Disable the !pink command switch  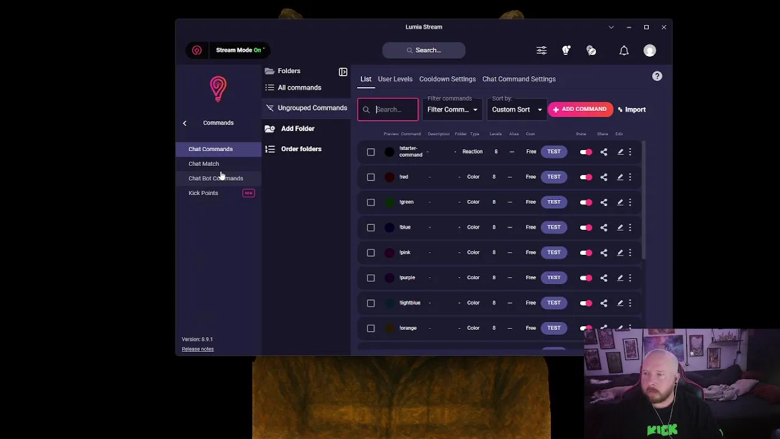click(x=586, y=252)
